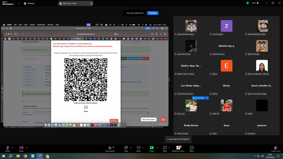The height and width of the screenshot is (159, 283).
Task: Expand the Chat options caret
Action: coord(131,148)
